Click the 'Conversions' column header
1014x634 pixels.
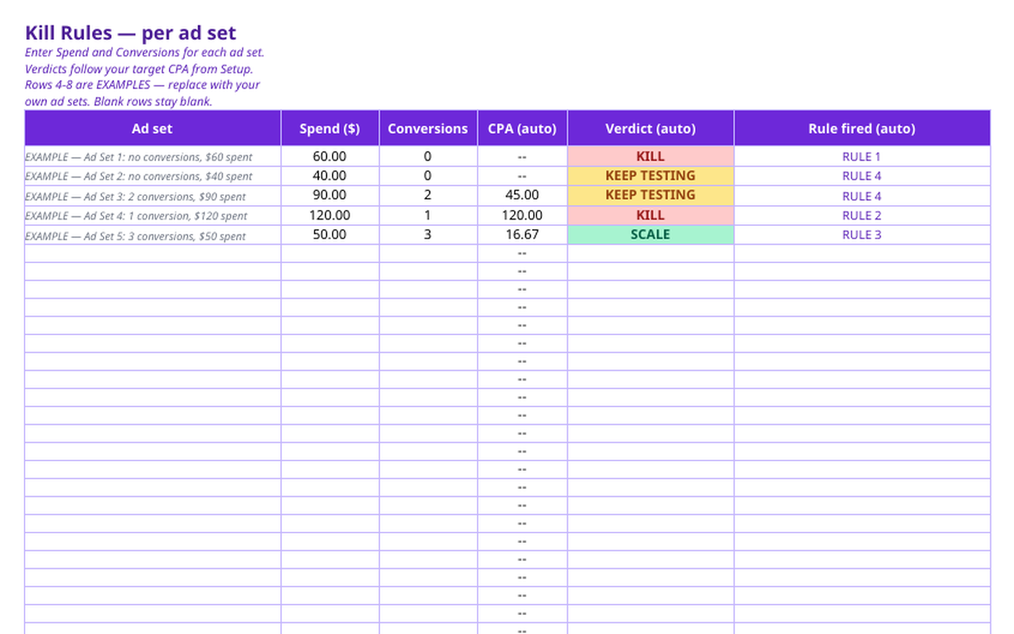(x=428, y=128)
